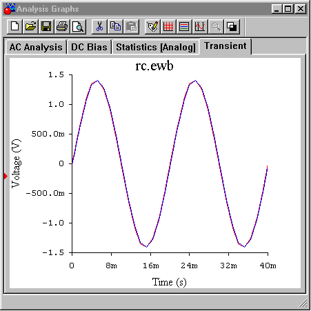This screenshot has width=311, height=311.
Task: Open a file with the folder icon
Action: 31,27
